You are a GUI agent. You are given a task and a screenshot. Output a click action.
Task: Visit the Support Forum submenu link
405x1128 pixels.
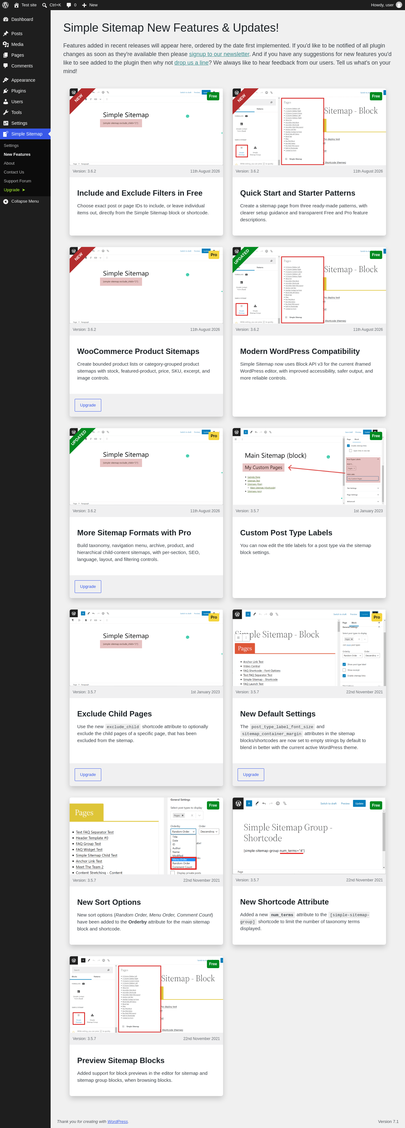coord(17,181)
